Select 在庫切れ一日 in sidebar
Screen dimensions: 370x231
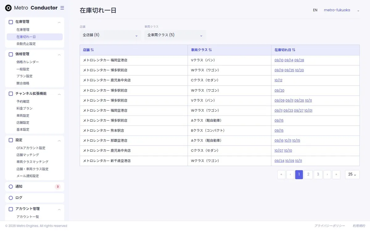tap(35, 37)
